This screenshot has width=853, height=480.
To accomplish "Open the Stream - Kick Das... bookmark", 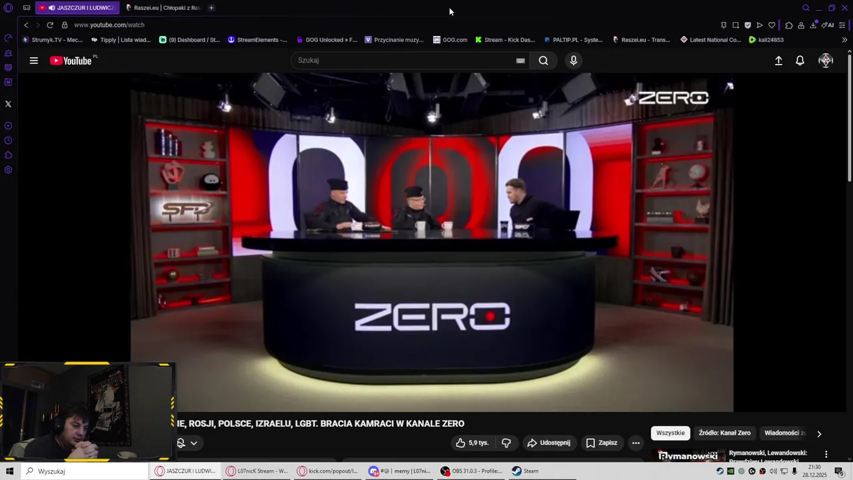I will point(504,40).
